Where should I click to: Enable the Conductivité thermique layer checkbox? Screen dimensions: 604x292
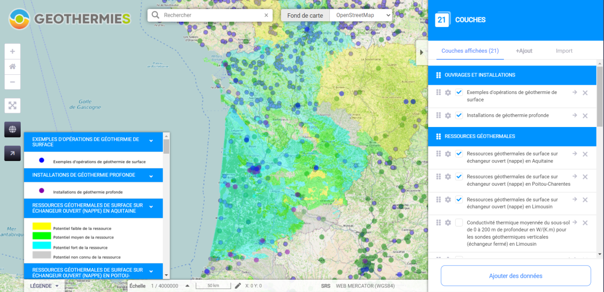pos(459,223)
